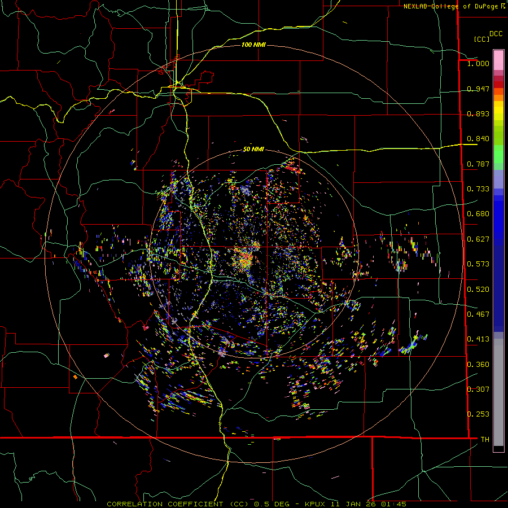Click the 0.307 scale label
Screen dimensions: 508x508
pyautogui.click(x=478, y=389)
